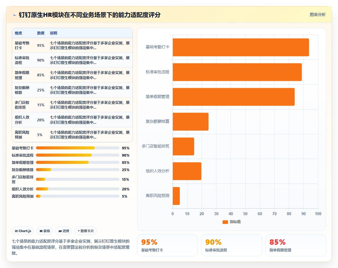Viewport: 338px width, 268px height.
Task: Click the 50 tick on the x-axis
Action: 245,214
